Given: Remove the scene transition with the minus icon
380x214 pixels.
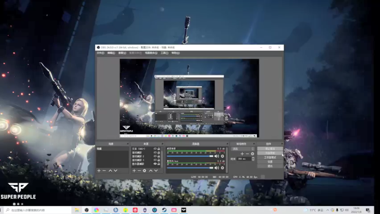Looking at the screenshot, I should pyautogui.click(x=247, y=154).
